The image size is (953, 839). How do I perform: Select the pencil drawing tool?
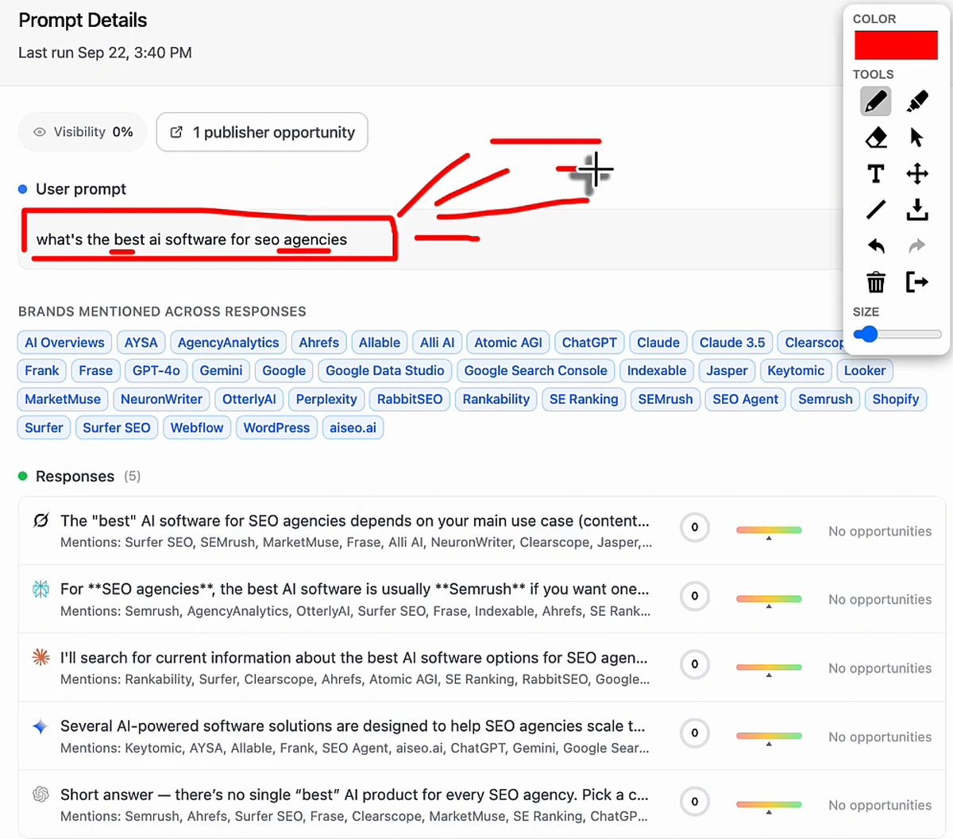coord(875,102)
